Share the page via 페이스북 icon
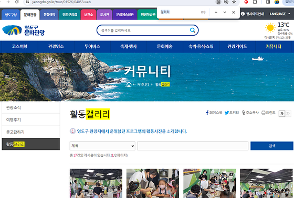 click(x=214, y=113)
